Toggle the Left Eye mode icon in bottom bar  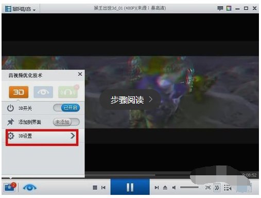tap(29, 187)
